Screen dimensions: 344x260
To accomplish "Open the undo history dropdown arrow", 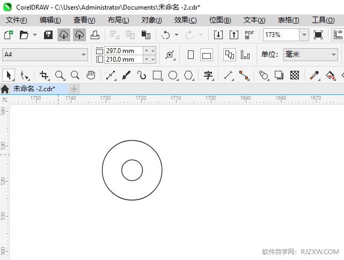I will [177, 35].
